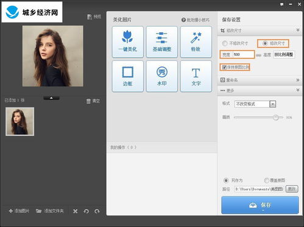
Task: Open the 水印 watermark tool
Action: (162, 76)
